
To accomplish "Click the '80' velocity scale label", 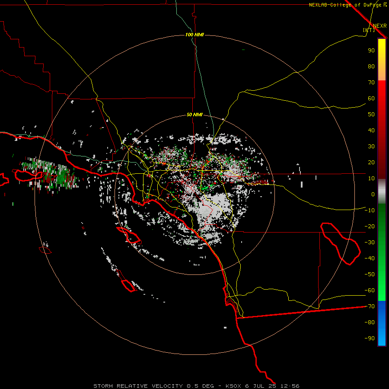I will point(371,66).
